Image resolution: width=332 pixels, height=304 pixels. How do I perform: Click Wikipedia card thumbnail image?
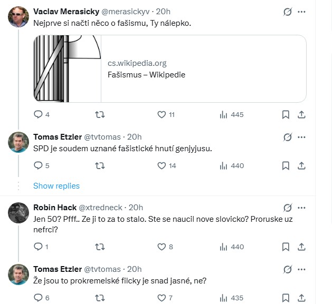(67, 68)
